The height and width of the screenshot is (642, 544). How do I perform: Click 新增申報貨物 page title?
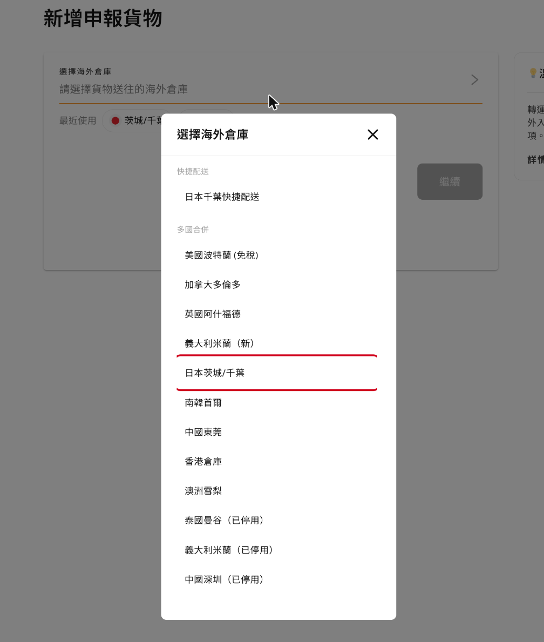[103, 18]
